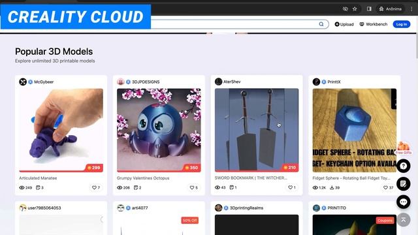Open the help question mark button
Image resolution: width=418 pixels, height=235 pixels.
point(404,166)
